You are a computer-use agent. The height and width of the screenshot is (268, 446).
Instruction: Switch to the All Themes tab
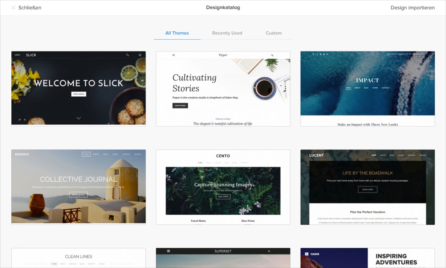tap(177, 33)
